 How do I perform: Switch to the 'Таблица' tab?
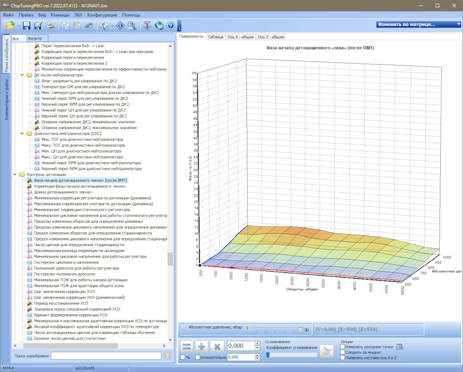pos(215,37)
